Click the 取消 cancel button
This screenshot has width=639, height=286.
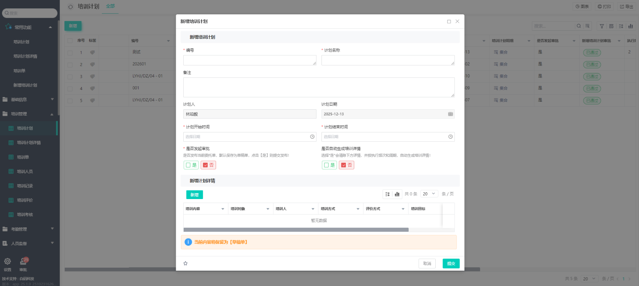(427, 264)
